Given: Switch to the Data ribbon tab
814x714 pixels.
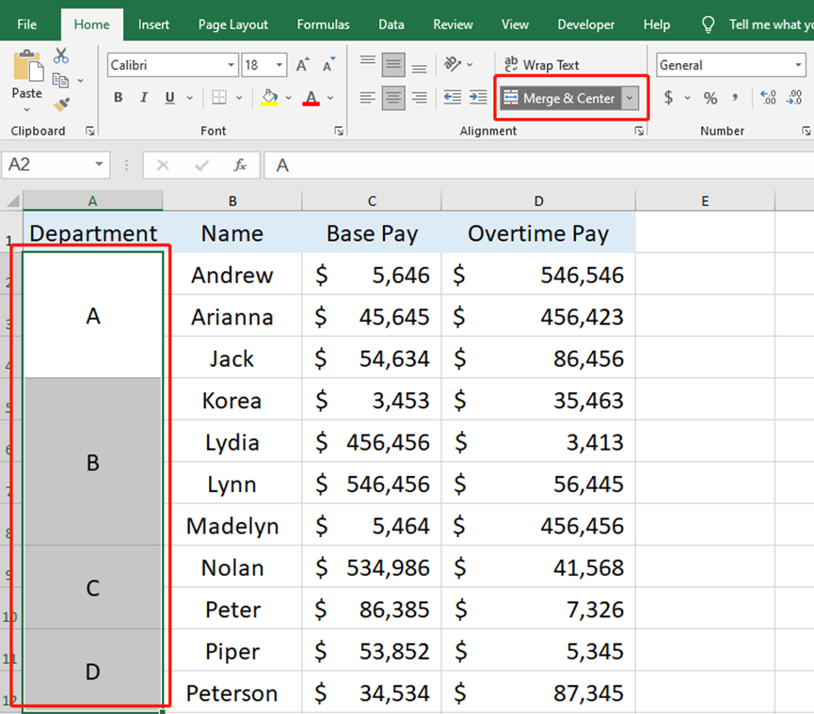Looking at the screenshot, I should [x=391, y=24].
